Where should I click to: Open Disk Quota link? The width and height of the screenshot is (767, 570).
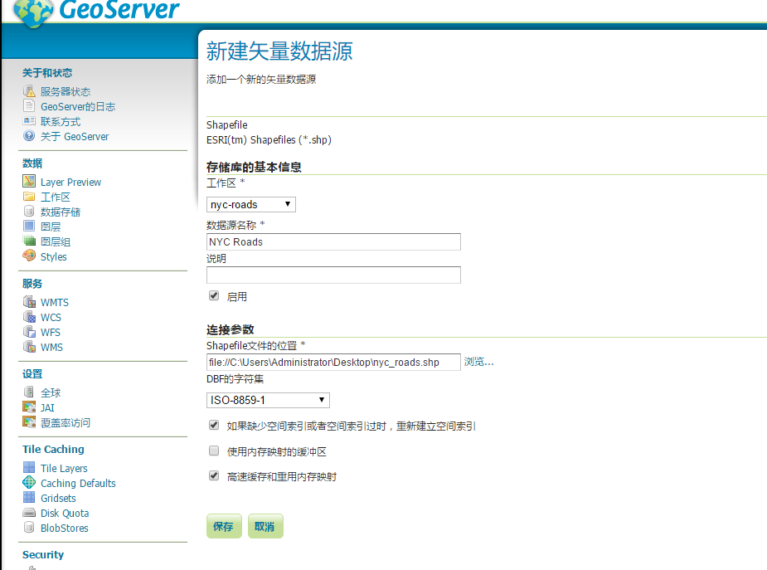coord(65,514)
